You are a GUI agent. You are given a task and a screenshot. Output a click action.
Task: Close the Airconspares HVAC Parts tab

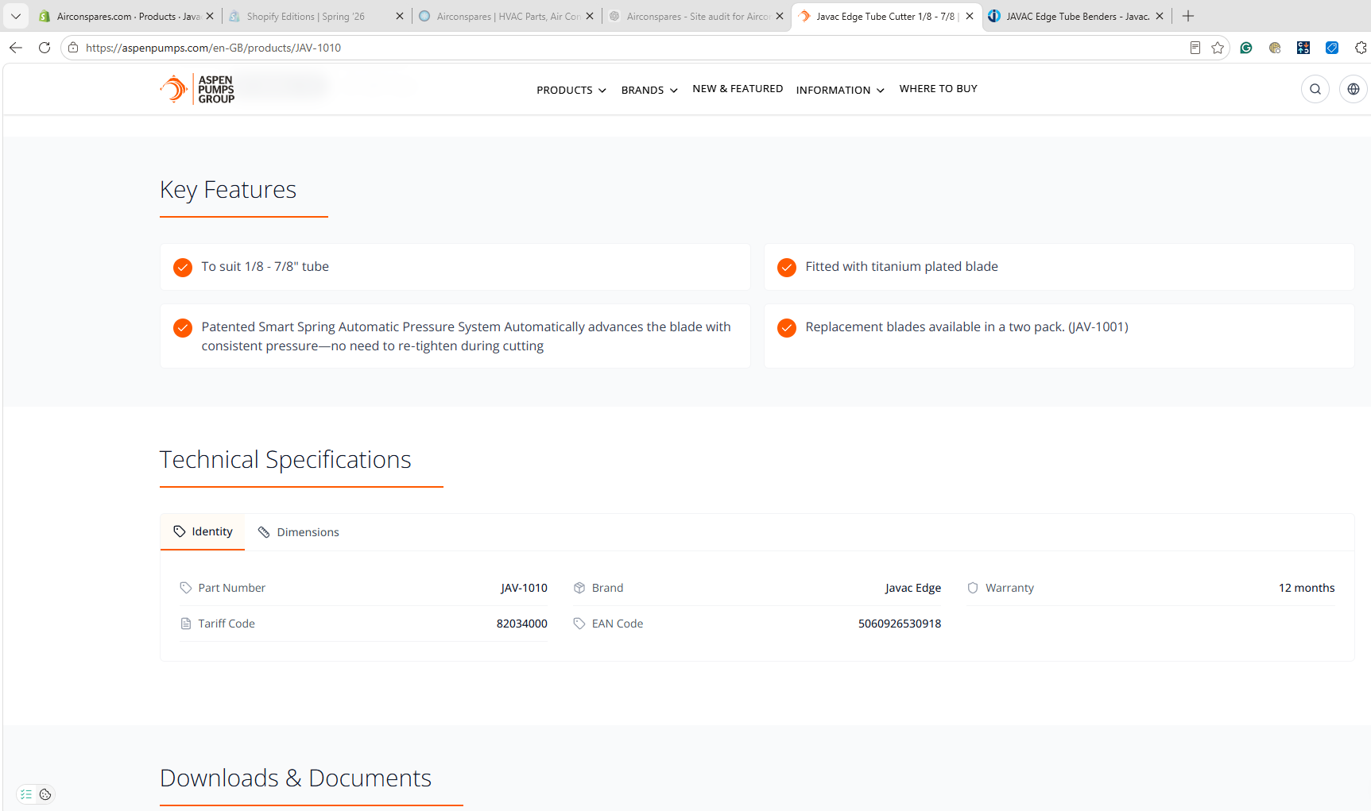[x=590, y=16]
